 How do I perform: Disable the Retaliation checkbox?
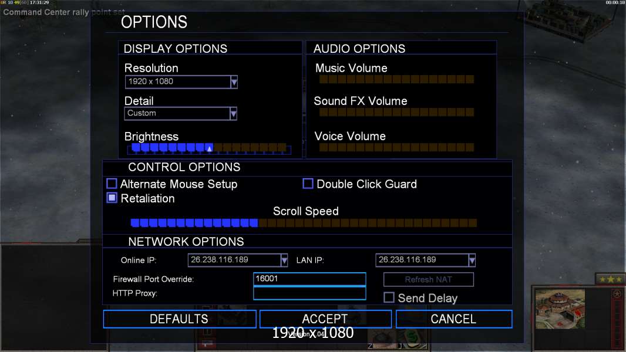point(112,198)
